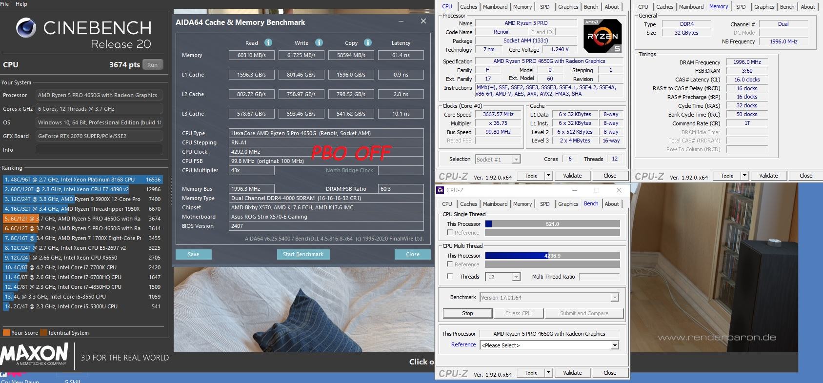Screen dimensions: 823x383
Task: Open the Help menu in Cinebench
Action: coord(21,4)
